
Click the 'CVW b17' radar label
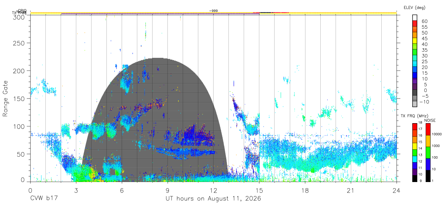coord(43,198)
